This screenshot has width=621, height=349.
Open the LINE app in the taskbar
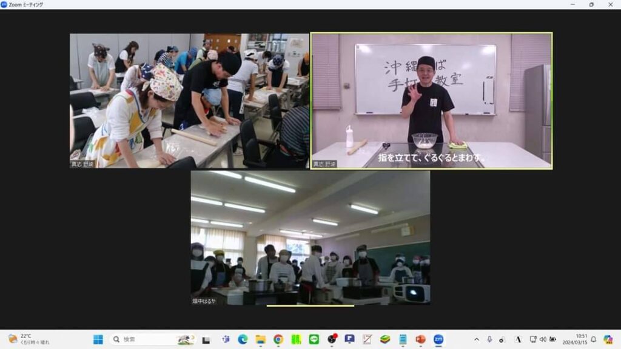point(314,339)
